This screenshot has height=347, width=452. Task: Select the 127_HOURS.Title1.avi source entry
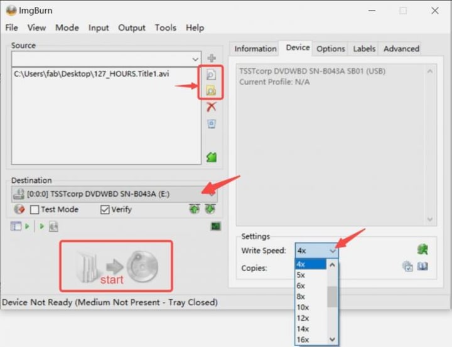pyautogui.click(x=92, y=74)
